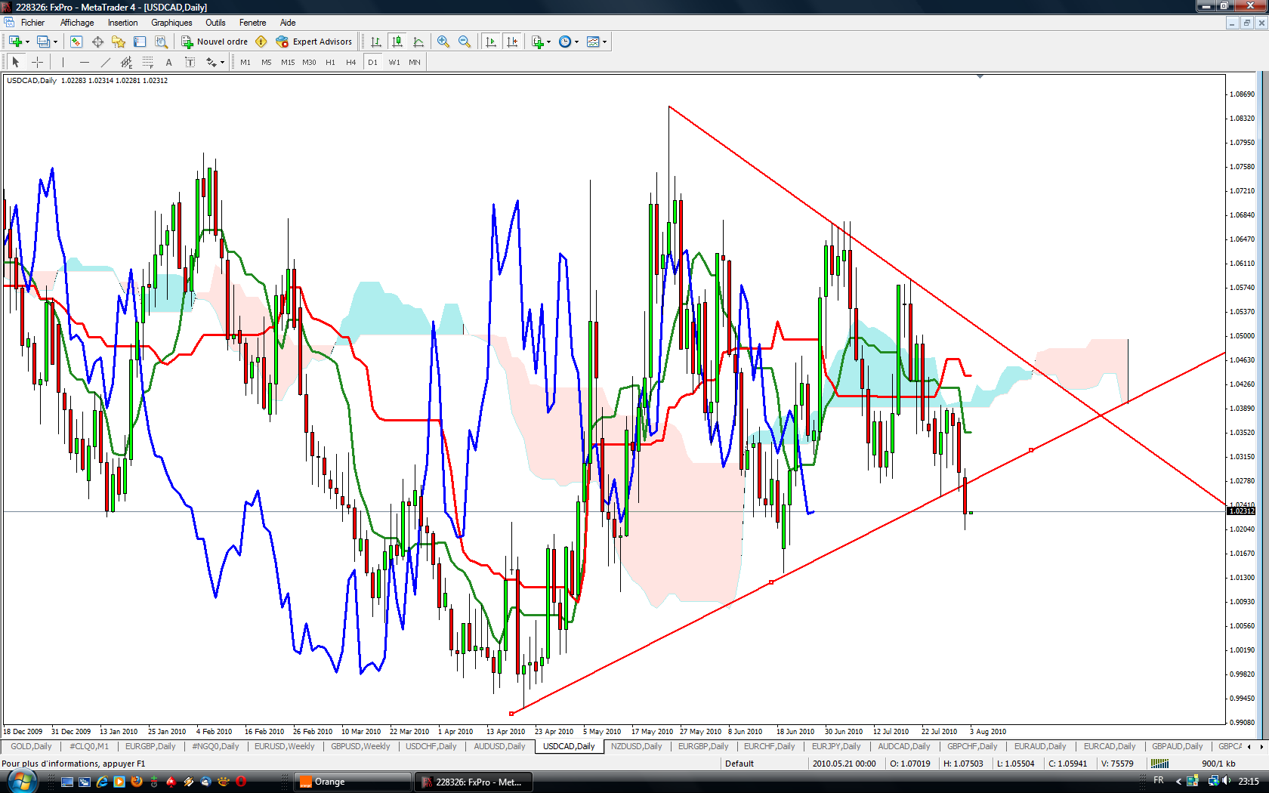
Task: Click the Nouvel ordre button
Action: pyautogui.click(x=215, y=42)
